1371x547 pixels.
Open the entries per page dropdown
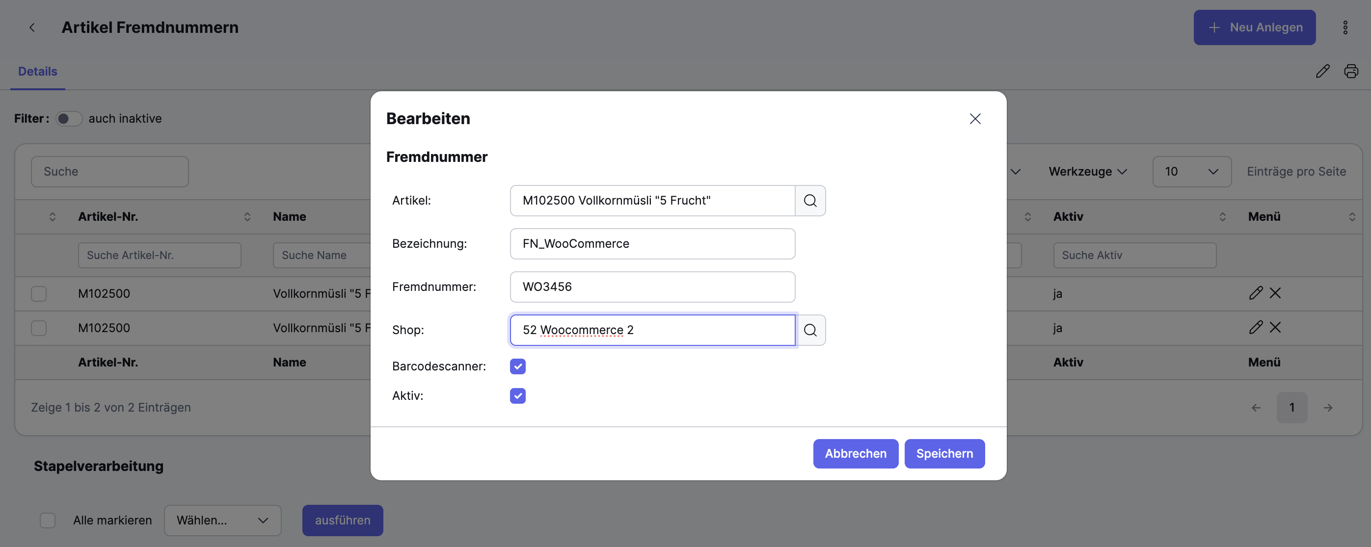(1191, 171)
